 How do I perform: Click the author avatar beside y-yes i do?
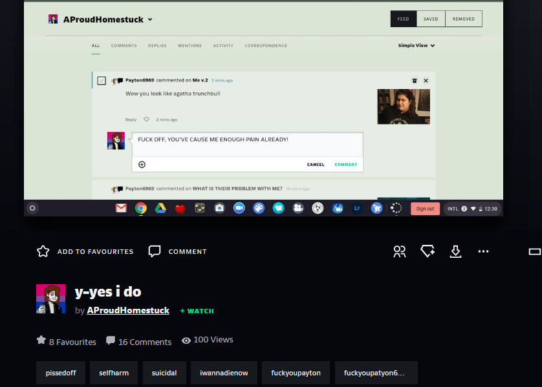[51, 299]
